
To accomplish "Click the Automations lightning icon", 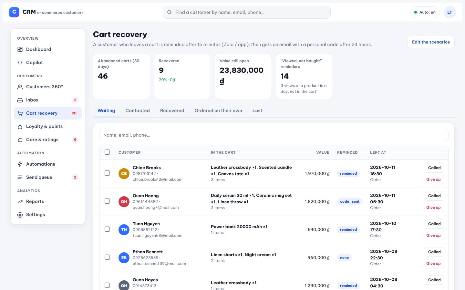I will coord(20,164).
